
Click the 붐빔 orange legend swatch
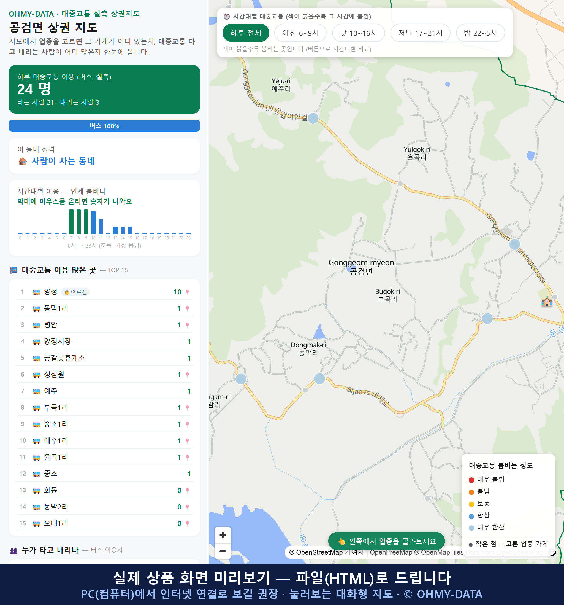click(x=471, y=492)
